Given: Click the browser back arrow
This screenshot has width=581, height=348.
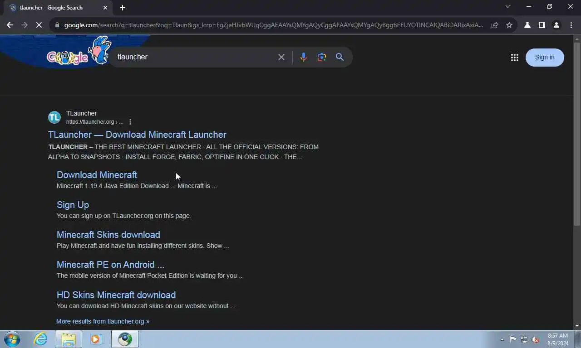Looking at the screenshot, I should pyautogui.click(x=10, y=25).
